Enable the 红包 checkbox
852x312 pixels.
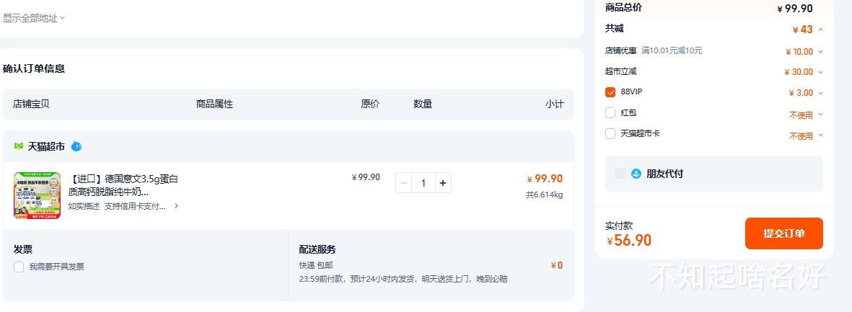(x=610, y=113)
